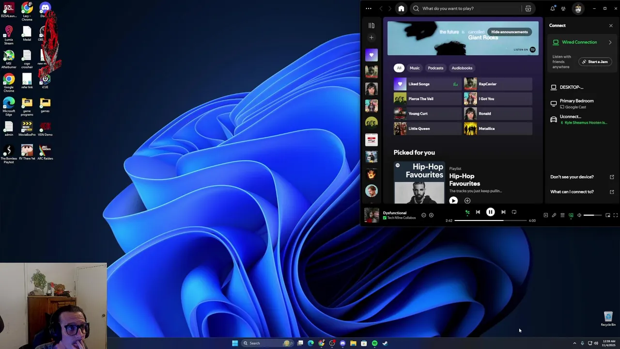This screenshot has width=620, height=349.
Task: Open the Now Playing view icon
Action: click(x=545, y=215)
